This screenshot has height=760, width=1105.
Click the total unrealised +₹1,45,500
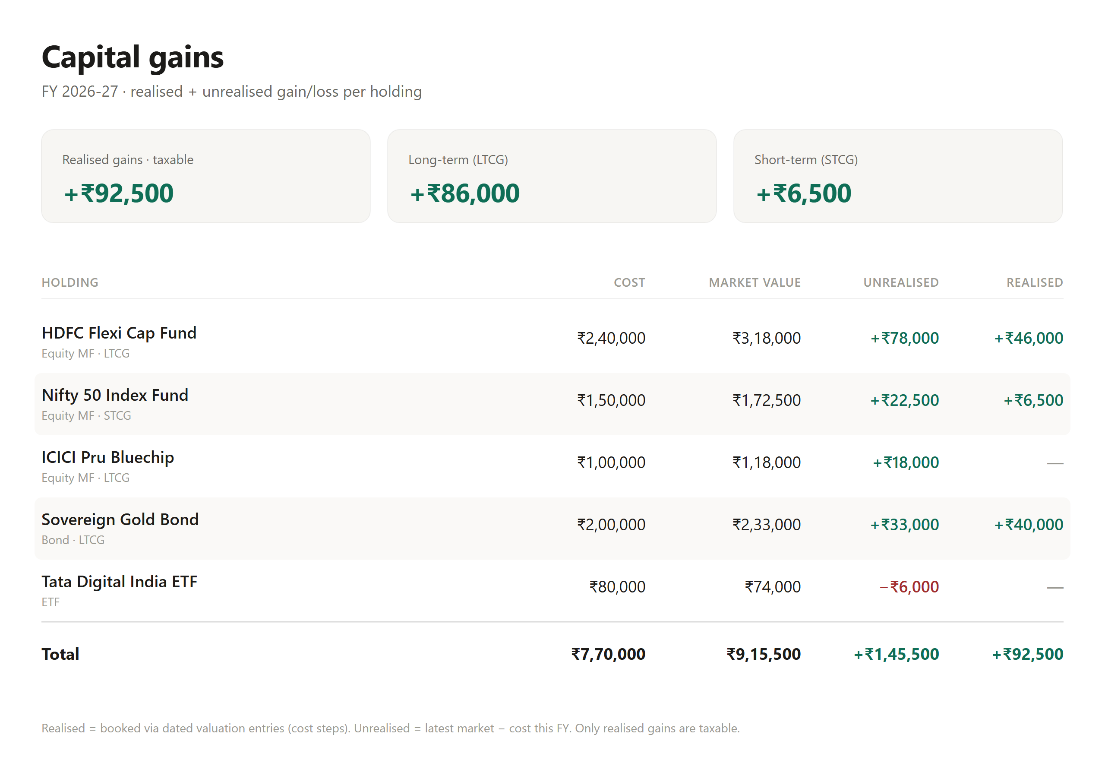(x=896, y=655)
